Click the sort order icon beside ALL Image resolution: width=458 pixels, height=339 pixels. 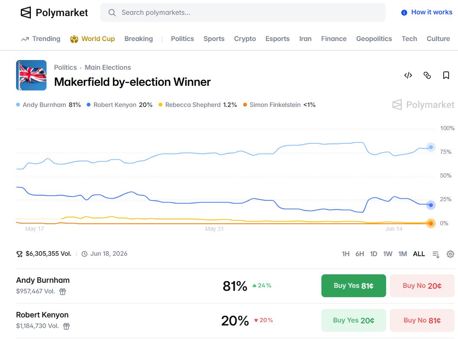point(436,254)
